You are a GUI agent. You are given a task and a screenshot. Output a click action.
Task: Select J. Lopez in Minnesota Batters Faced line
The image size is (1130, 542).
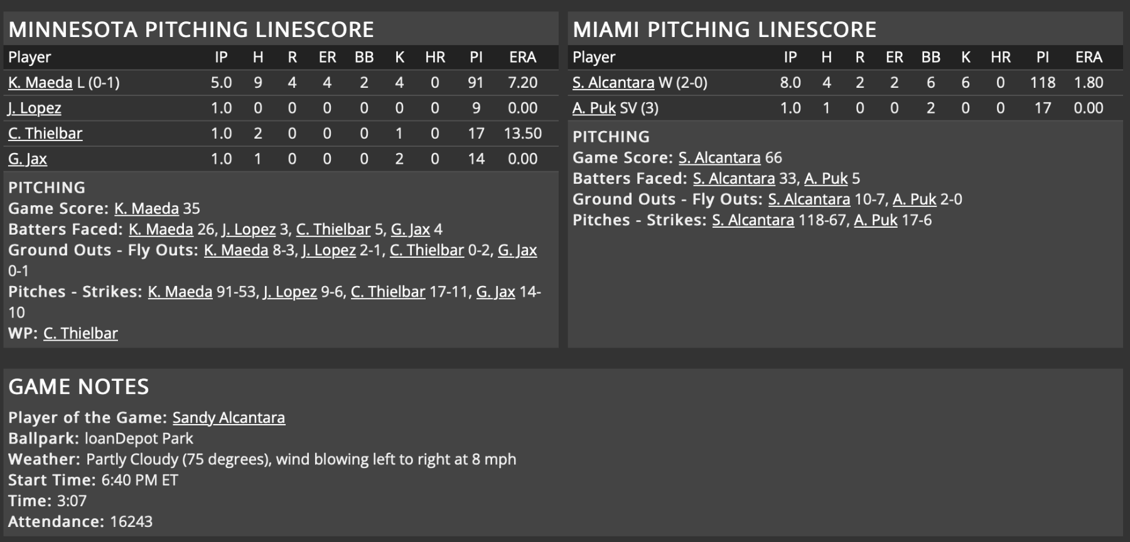pyautogui.click(x=249, y=229)
